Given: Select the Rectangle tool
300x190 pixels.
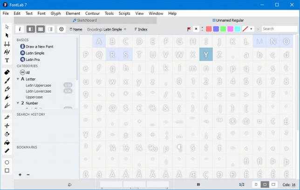Looking at the screenshot, I should 7,170.
